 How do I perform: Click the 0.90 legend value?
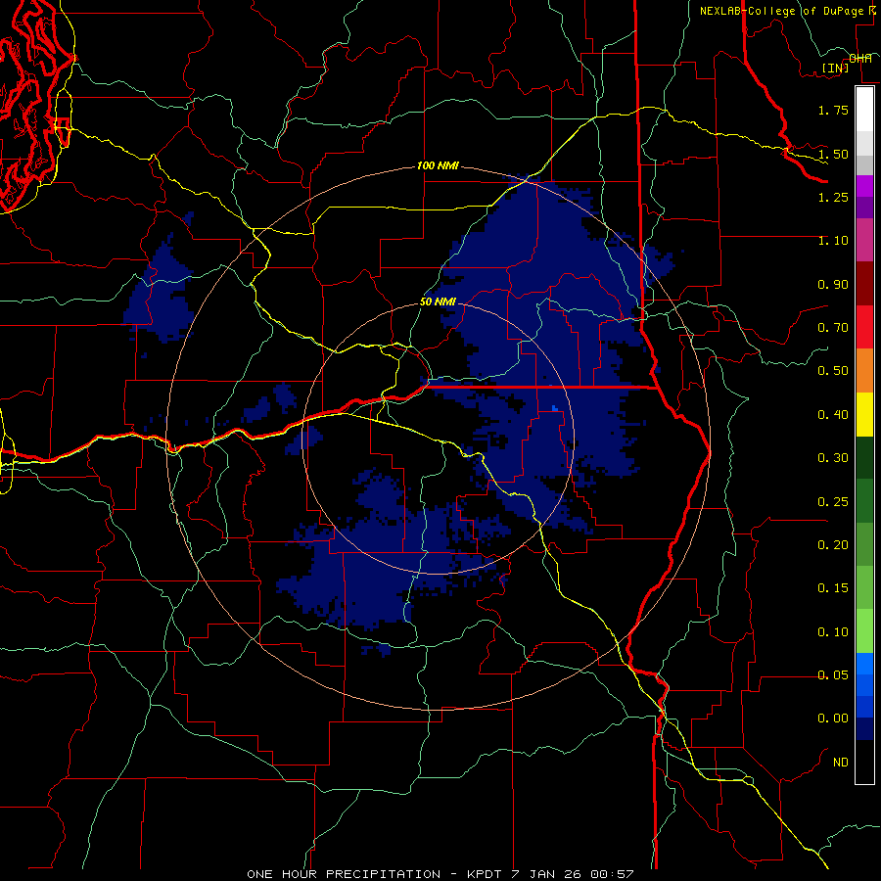point(833,284)
